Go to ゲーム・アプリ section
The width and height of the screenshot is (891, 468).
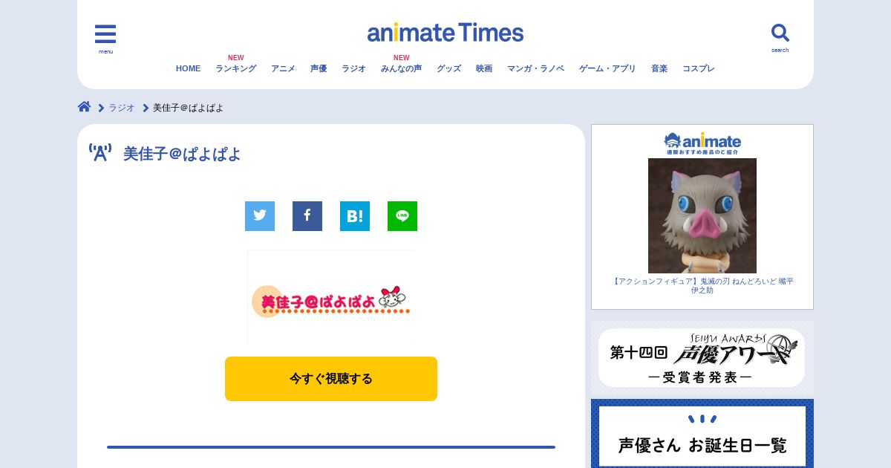pos(607,68)
